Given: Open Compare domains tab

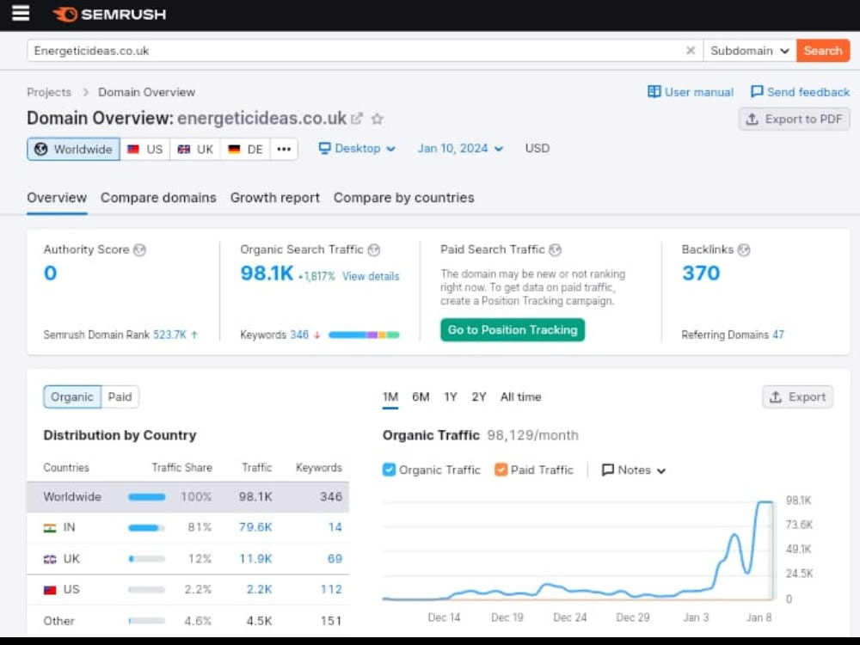Looking at the screenshot, I should (158, 198).
